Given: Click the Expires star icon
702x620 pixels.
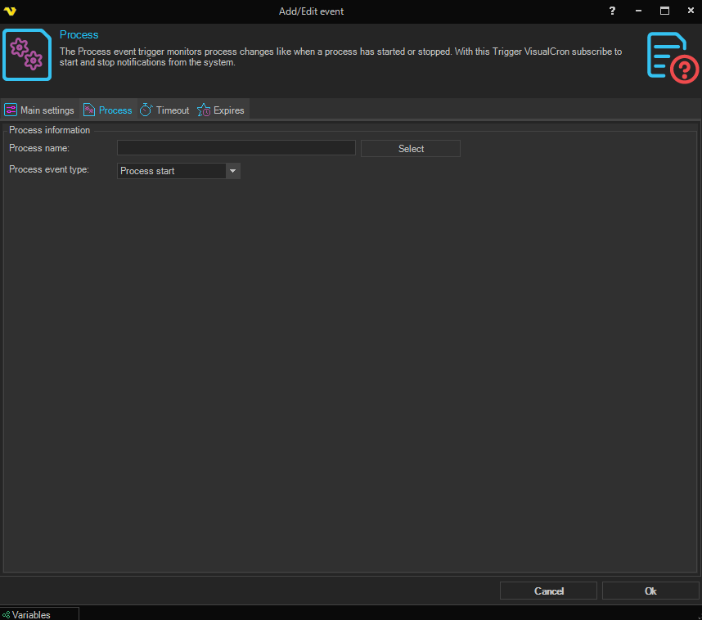Looking at the screenshot, I should 204,110.
